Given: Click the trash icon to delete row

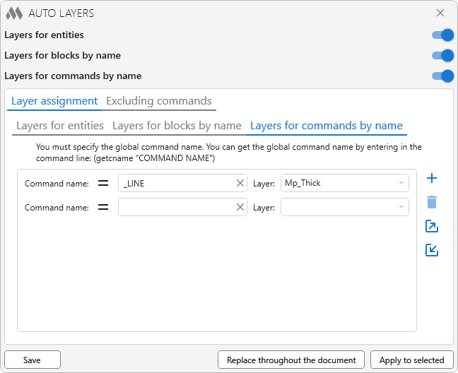Looking at the screenshot, I should pos(432,203).
